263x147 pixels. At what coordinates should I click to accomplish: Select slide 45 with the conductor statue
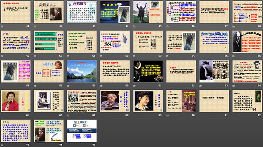(x=148, y=12)
